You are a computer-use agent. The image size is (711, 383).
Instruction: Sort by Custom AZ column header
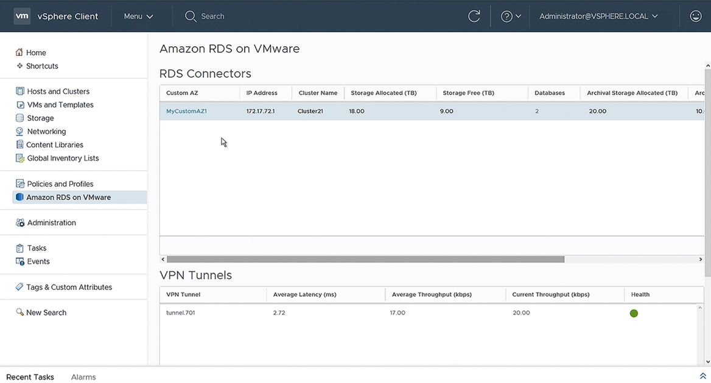[x=182, y=93]
